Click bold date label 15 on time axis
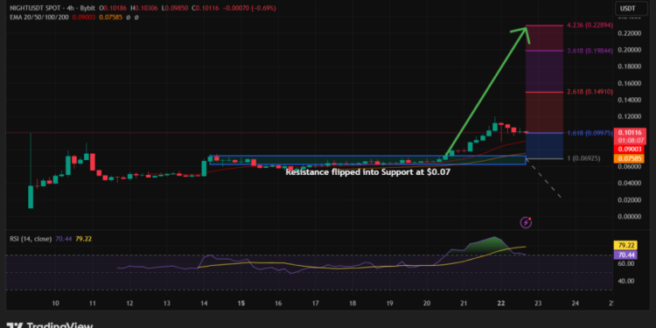 [241, 304]
